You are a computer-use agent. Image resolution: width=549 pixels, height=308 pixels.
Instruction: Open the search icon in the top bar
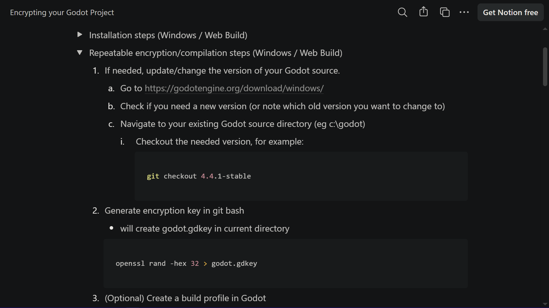tap(402, 12)
